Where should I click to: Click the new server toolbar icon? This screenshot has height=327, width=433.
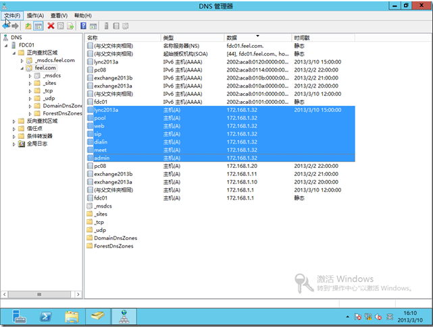coord(106,26)
